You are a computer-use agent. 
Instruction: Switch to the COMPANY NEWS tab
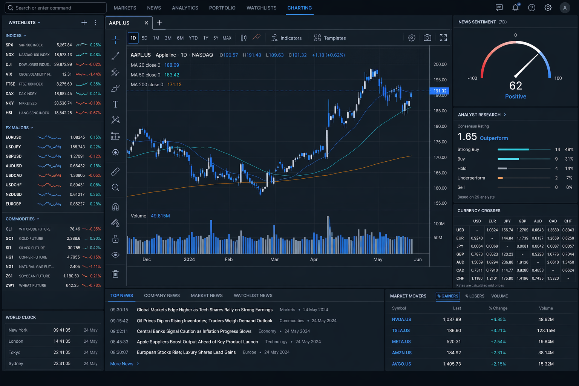(x=162, y=296)
